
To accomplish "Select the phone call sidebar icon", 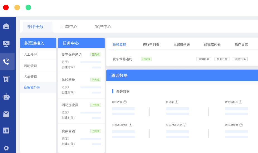I will point(6,61).
